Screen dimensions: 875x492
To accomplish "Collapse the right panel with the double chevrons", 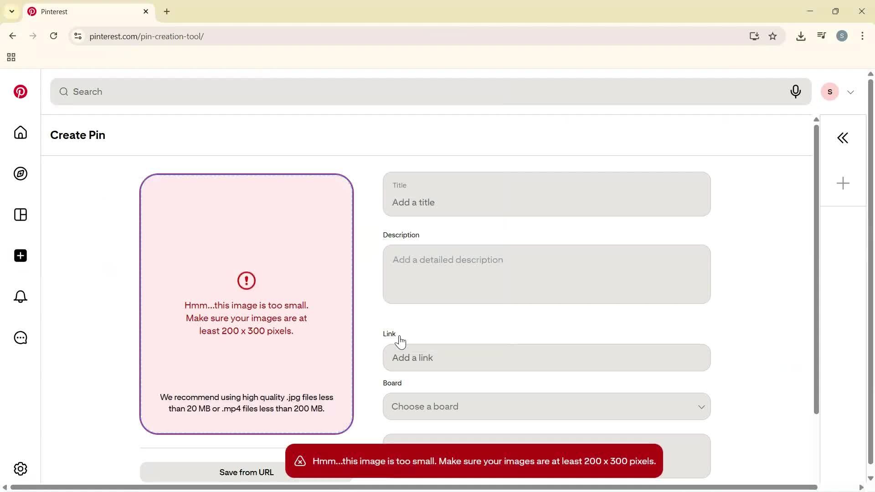I will [x=843, y=138].
